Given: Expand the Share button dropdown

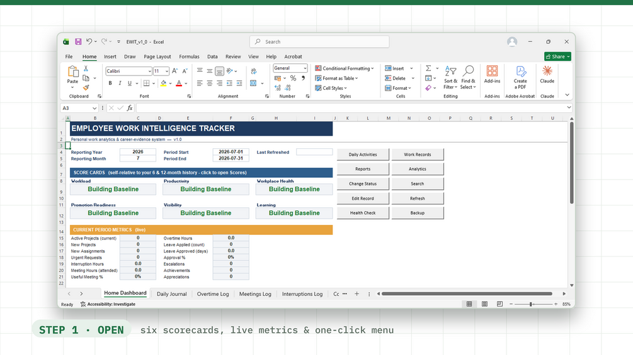Looking at the screenshot, I should (x=568, y=57).
